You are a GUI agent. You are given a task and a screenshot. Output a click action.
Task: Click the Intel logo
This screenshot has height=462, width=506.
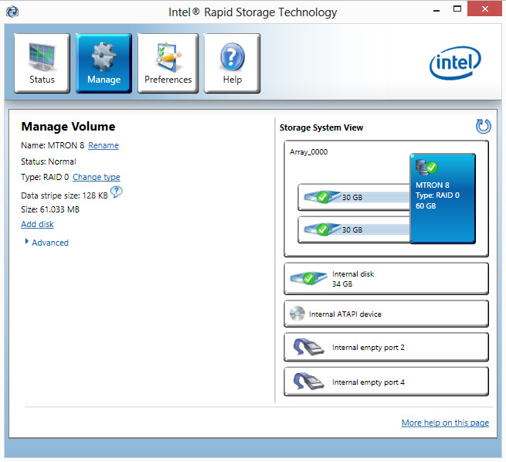point(455,63)
